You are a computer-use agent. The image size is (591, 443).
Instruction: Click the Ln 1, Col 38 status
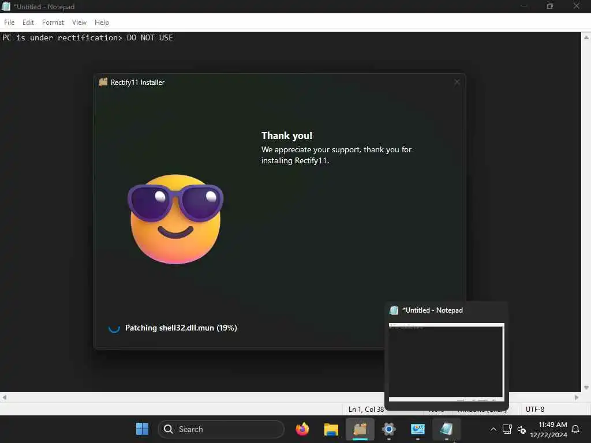click(x=366, y=409)
